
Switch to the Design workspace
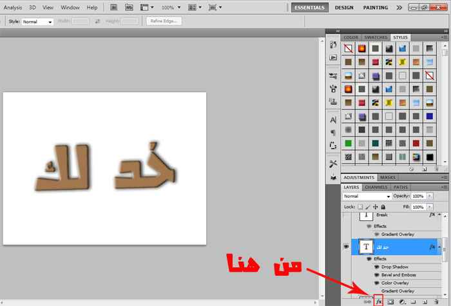344,8
